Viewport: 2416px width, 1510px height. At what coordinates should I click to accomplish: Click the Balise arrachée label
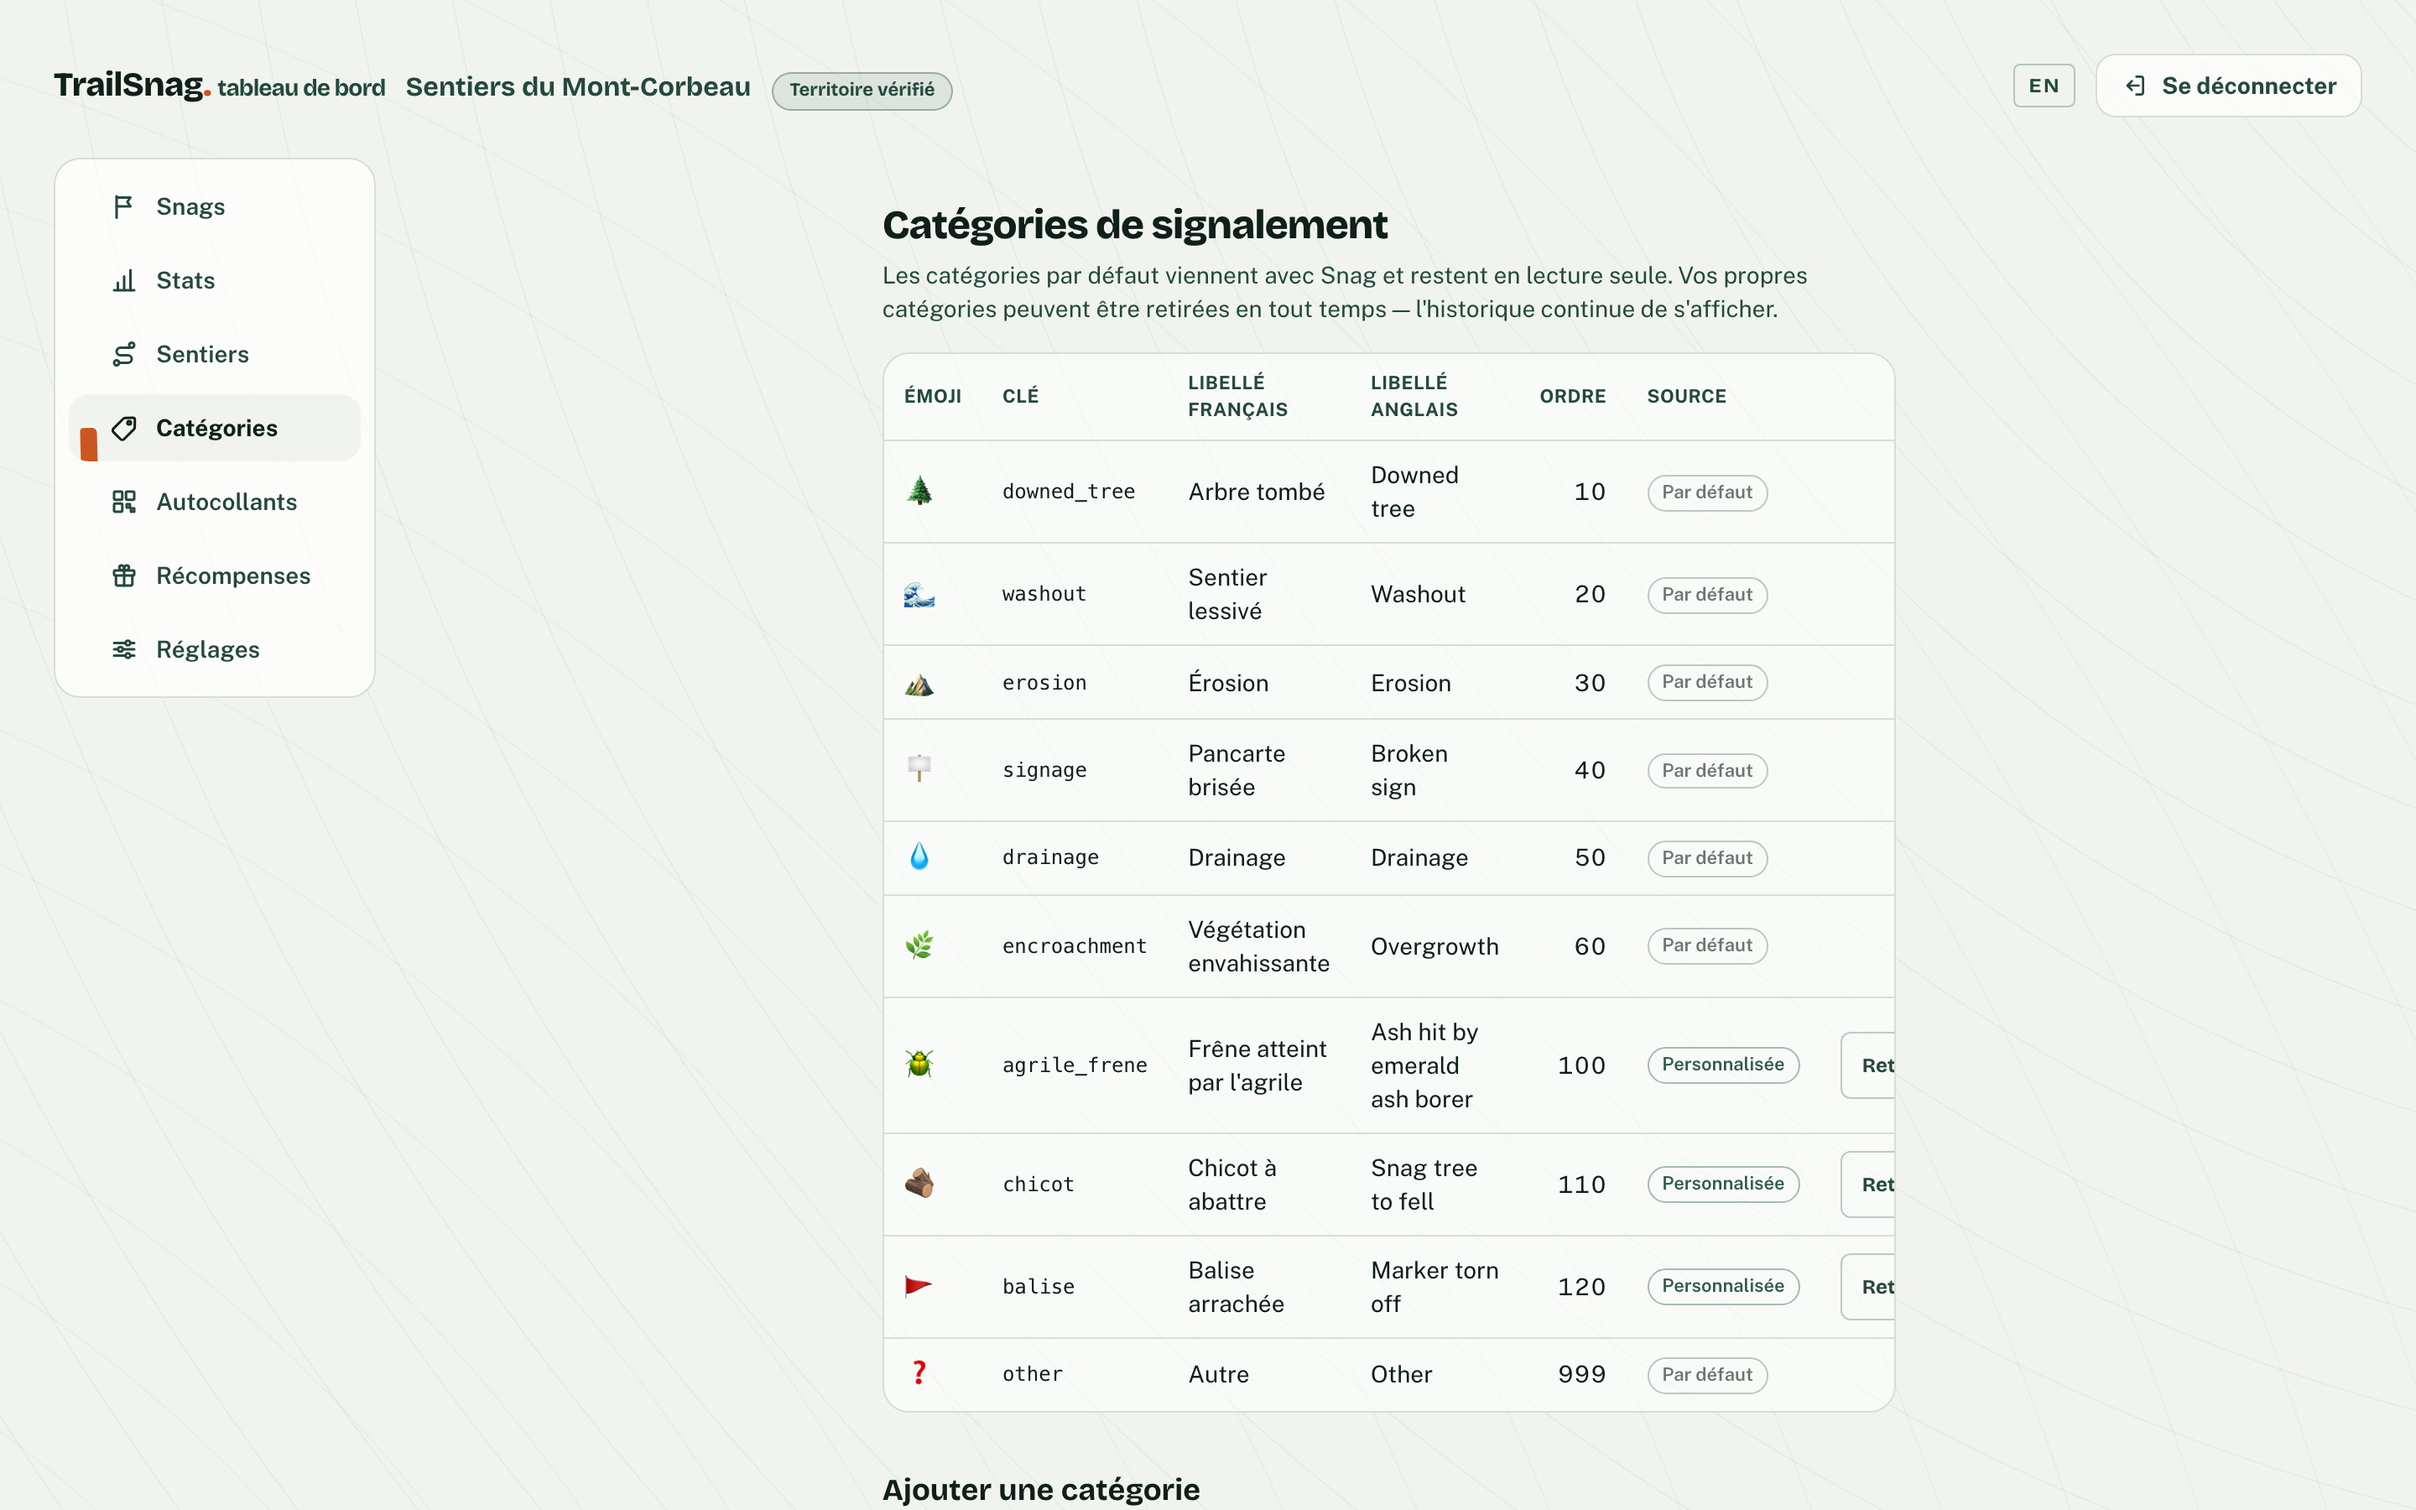click(x=1236, y=1288)
